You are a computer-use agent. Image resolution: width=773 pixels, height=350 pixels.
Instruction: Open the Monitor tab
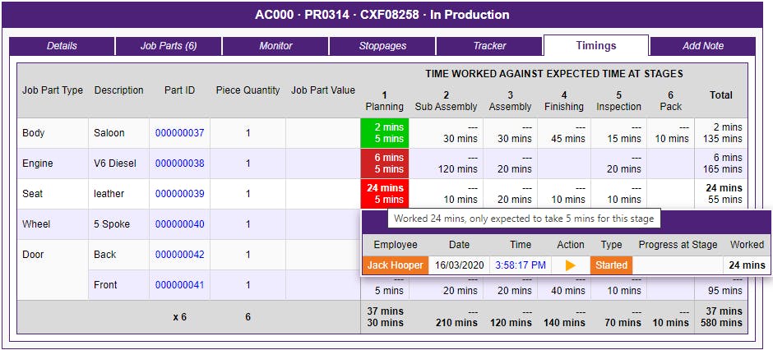click(275, 46)
